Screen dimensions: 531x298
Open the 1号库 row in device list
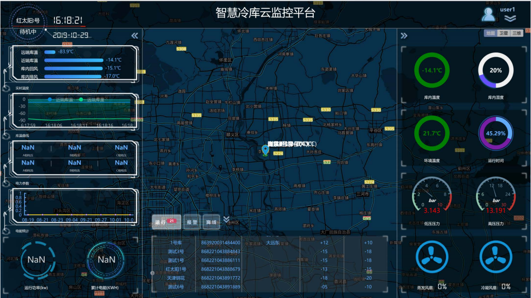coord(269,243)
